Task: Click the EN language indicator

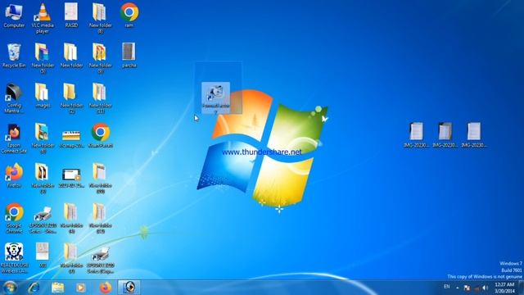Action: 447,287
